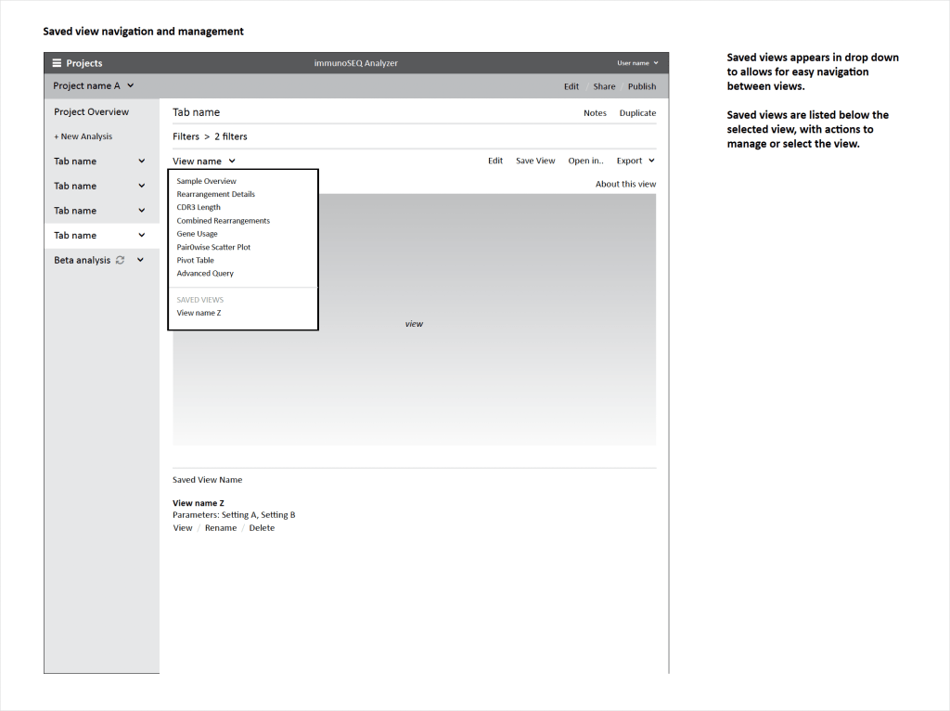Click Publish in the project bar
The height and width of the screenshot is (711, 950).
click(x=641, y=86)
